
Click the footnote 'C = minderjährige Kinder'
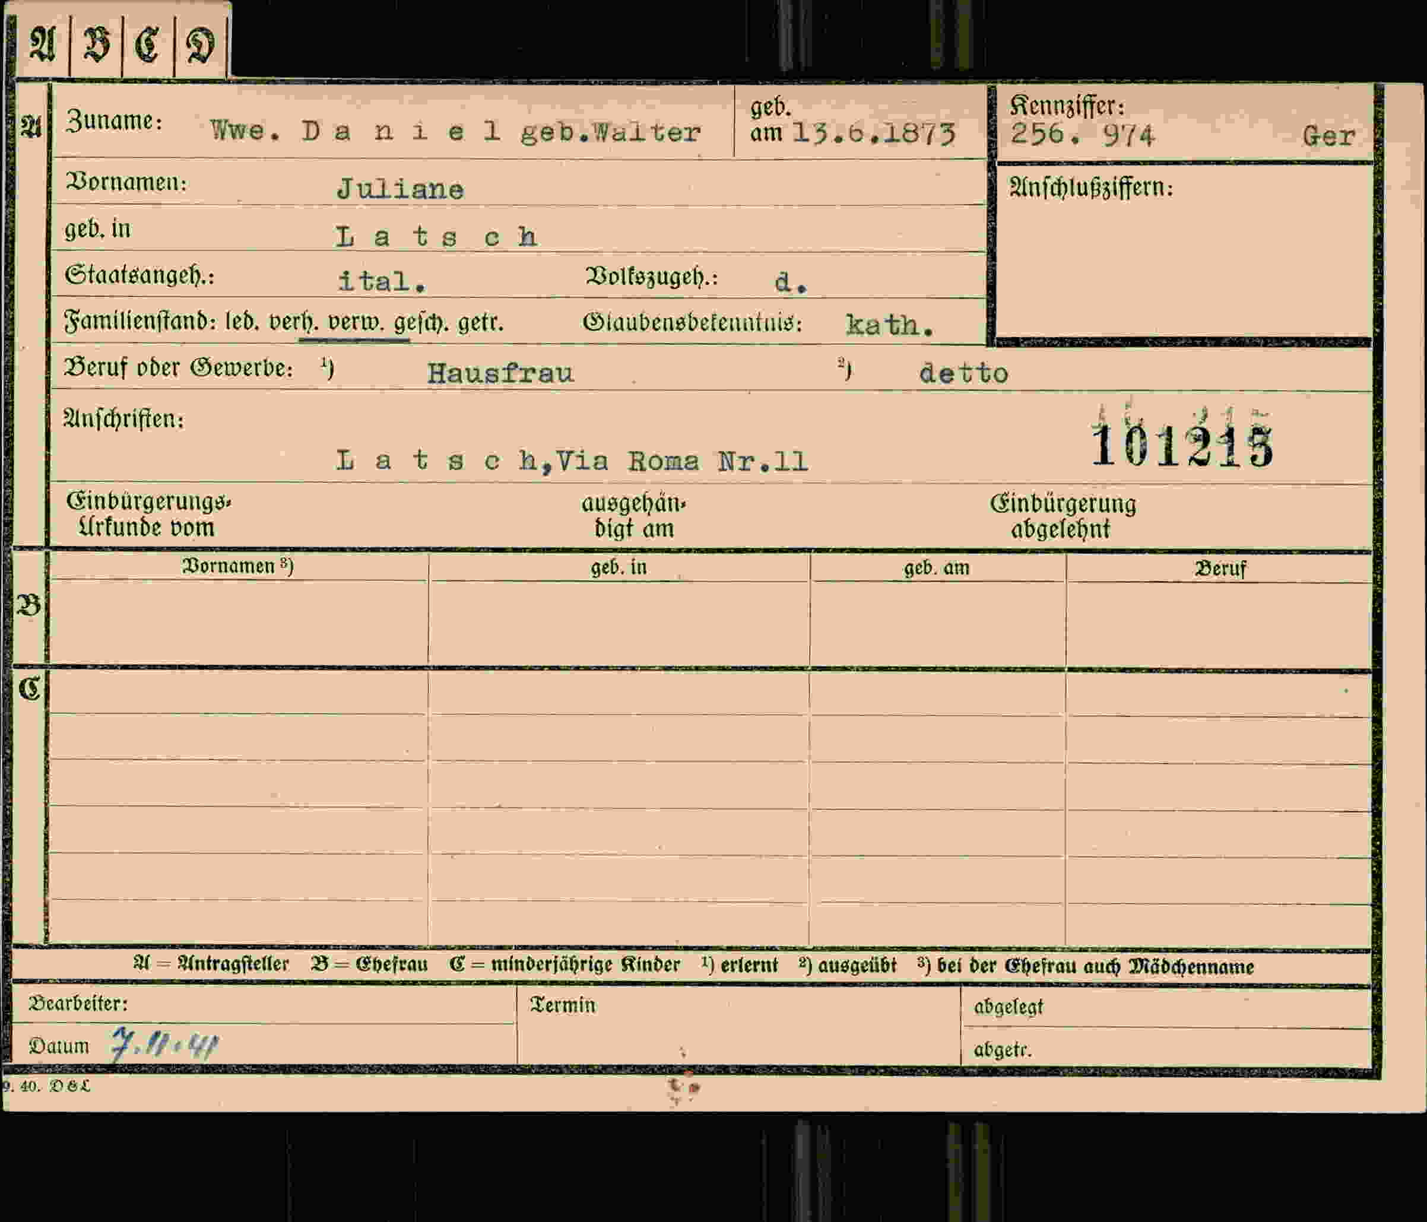coord(564,964)
